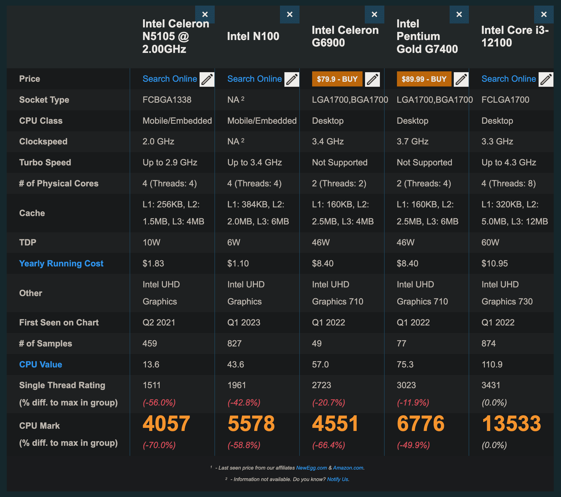
Task: Click the 2 (Threads: 2) cores value
Action: [339, 184]
